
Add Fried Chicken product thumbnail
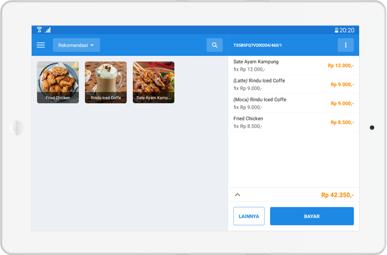[58, 82]
